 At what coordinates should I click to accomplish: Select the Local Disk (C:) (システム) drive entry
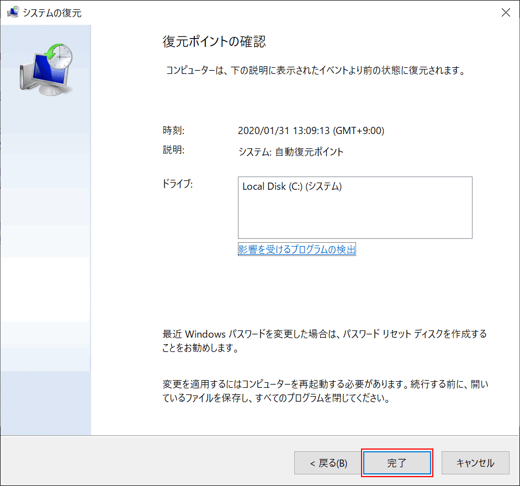pyautogui.click(x=292, y=186)
